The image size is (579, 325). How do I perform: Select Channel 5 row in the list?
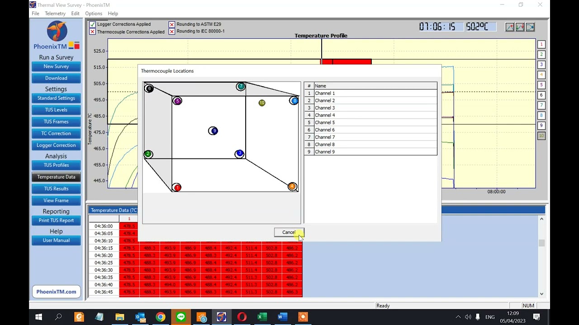(x=370, y=122)
